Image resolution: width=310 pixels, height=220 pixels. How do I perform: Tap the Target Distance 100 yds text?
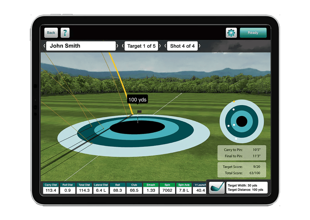pyautogui.click(x=245, y=190)
